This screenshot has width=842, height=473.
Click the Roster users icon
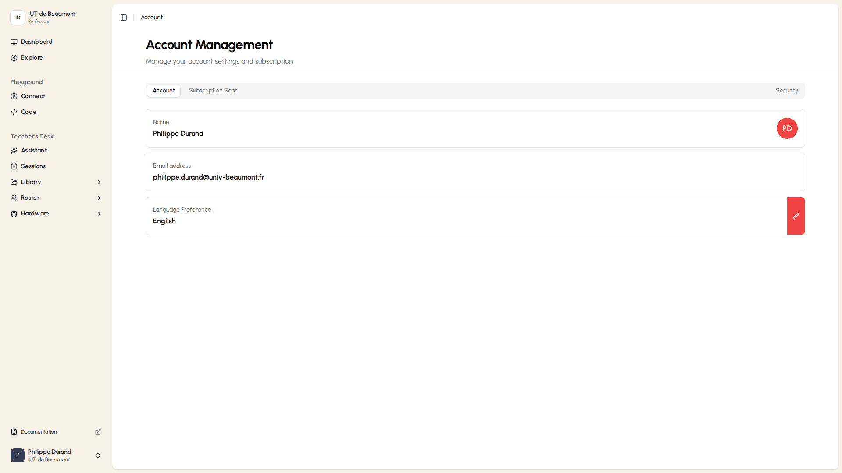click(x=14, y=198)
